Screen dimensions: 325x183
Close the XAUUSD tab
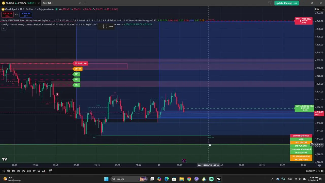(x=38, y=3)
